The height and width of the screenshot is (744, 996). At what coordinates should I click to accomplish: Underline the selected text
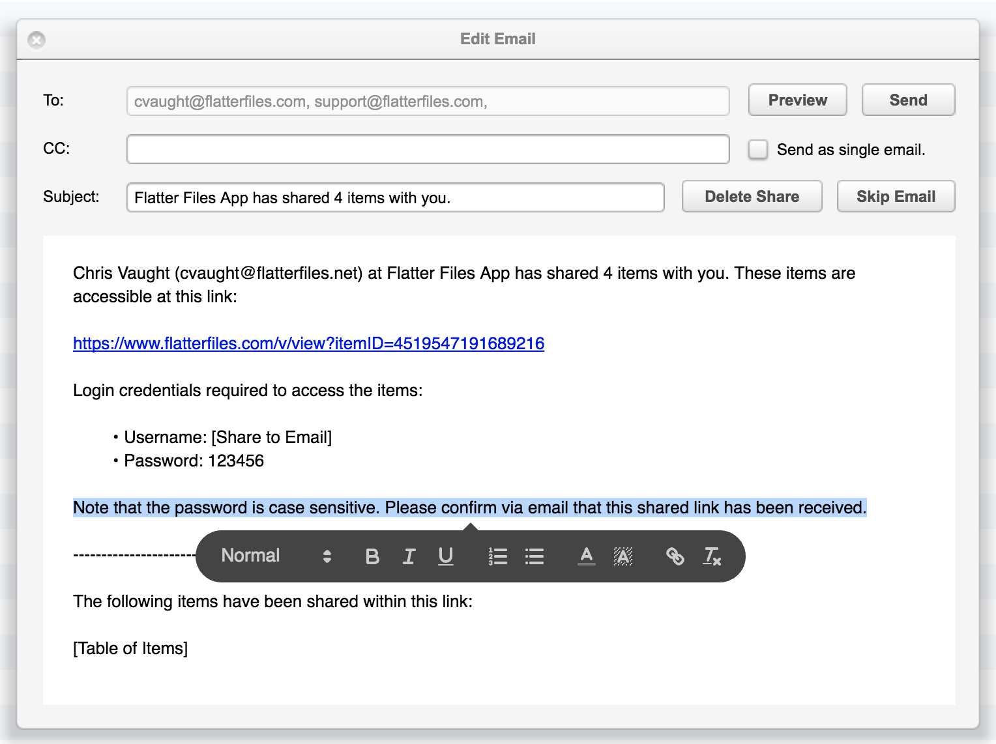click(445, 556)
